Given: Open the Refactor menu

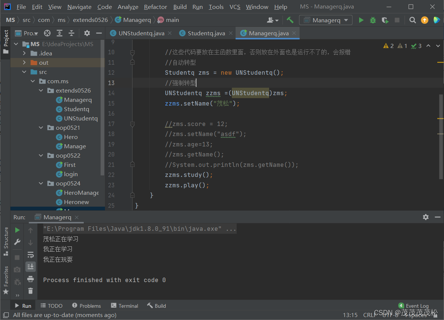Looking at the screenshot, I should click(x=156, y=7).
